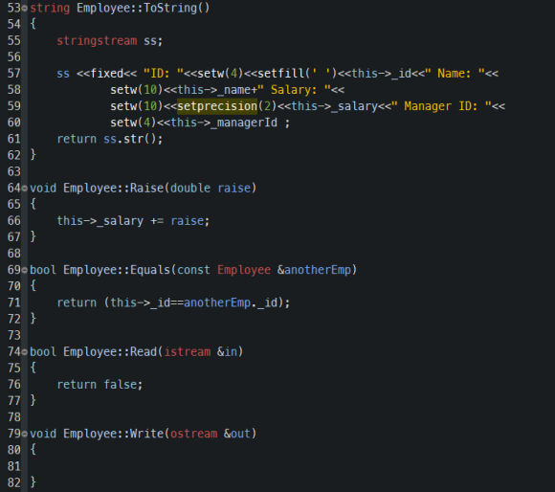The image size is (555, 492).
Task: Click line number 66 in gutter
Action: 14,221
